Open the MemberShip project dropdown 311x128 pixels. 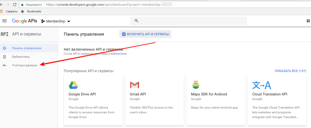(x=56, y=21)
